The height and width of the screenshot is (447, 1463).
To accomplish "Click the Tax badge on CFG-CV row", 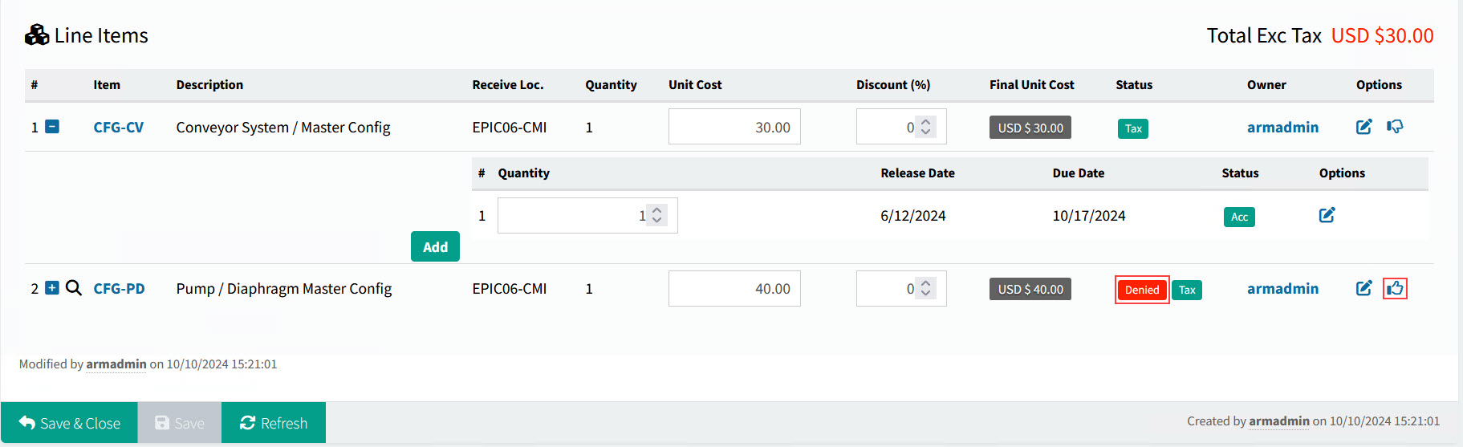I will coord(1132,128).
